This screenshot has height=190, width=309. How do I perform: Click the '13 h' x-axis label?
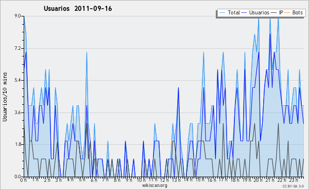coord(176,180)
